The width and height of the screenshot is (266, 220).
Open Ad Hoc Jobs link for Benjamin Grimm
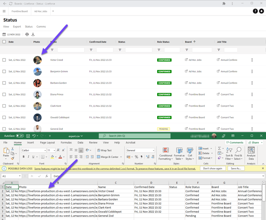pyautogui.click(x=193, y=71)
